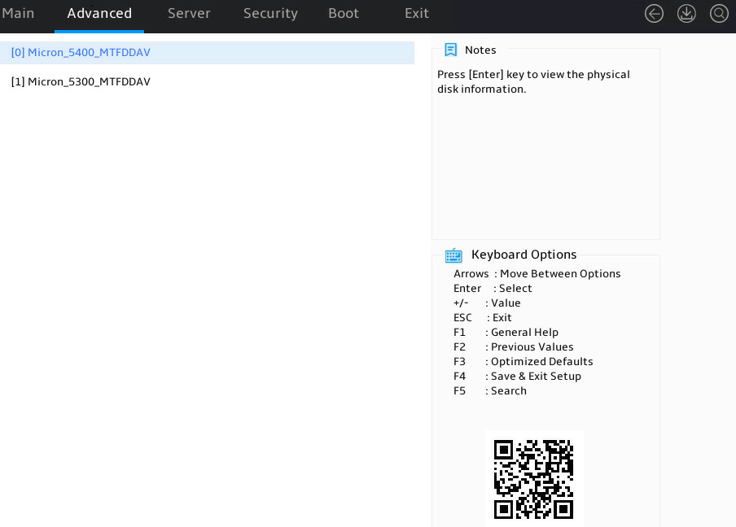The width and height of the screenshot is (736, 527).
Task: Click 'Arrows : Move Between Options' line
Action: tap(537, 274)
